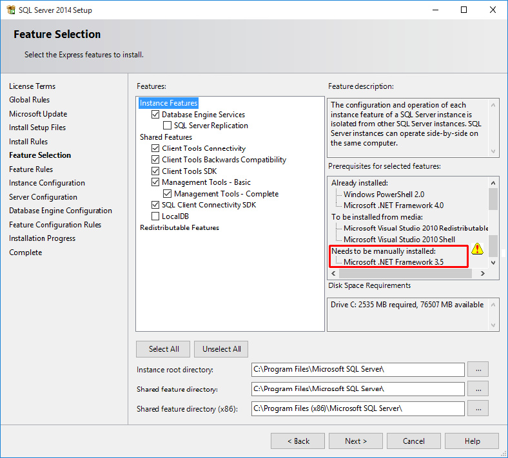Select the Shared Features tree node

click(166, 137)
